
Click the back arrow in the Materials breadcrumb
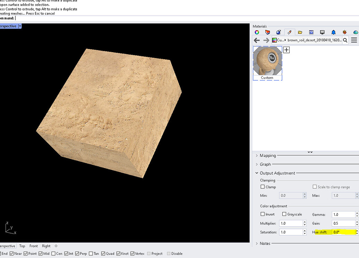[257, 40]
